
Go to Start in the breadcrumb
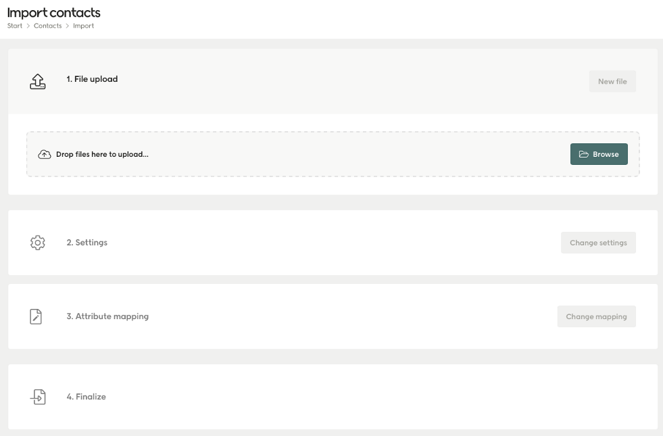[x=15, y=26]
